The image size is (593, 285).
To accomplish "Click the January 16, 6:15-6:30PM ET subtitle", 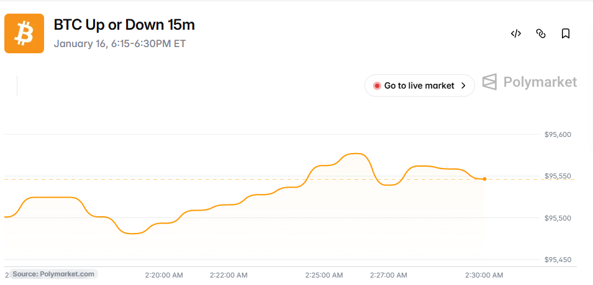I will click(x=119, y=44).
